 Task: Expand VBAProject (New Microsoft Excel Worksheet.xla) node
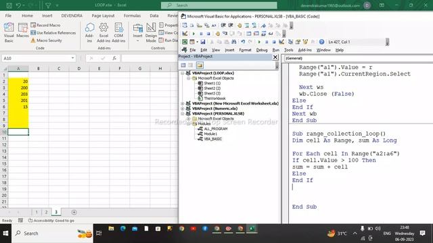coord(183,103)
